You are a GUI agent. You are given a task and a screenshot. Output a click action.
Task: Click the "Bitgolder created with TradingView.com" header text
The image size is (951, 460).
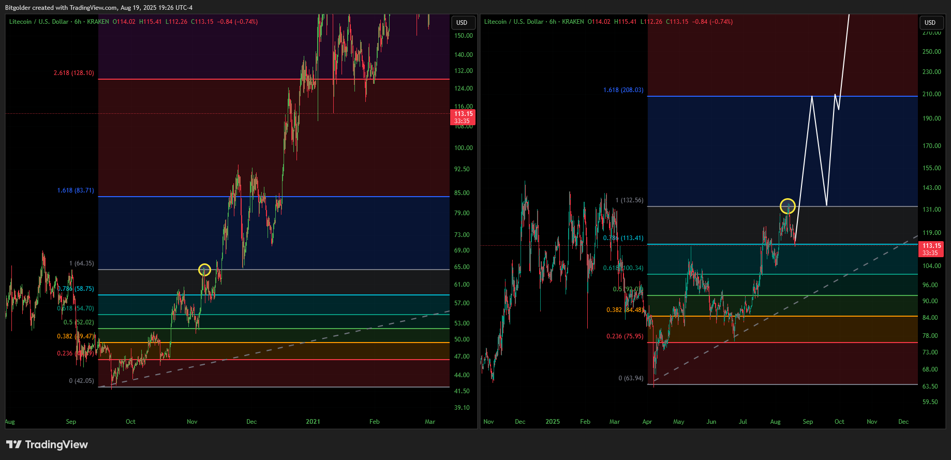(61, 8)
